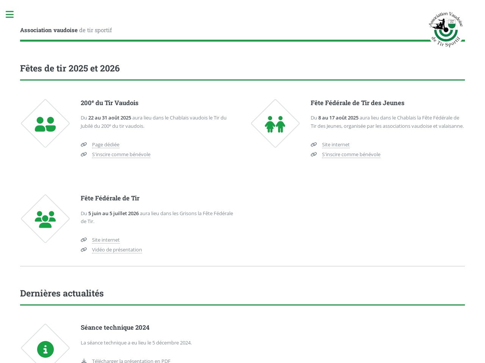
Task: Click the two-people icon for 200e du Tir Vaudois
Action: [x=45, y=124]
